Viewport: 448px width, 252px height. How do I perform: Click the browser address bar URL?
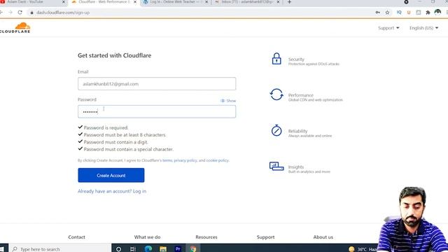coord(63,13)
